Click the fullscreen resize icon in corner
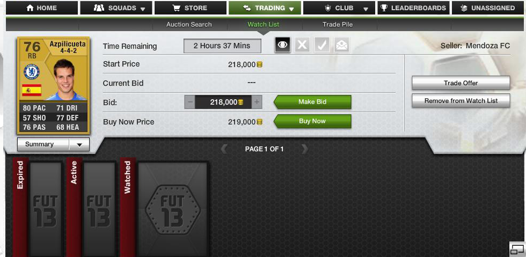Screen dimensions: 526x257 517,249
